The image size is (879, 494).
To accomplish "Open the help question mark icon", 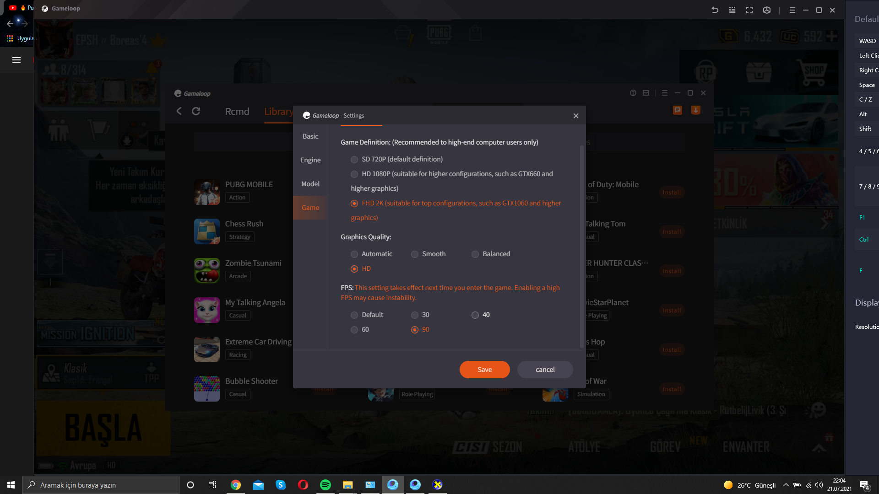I will [x=633, y=93].
